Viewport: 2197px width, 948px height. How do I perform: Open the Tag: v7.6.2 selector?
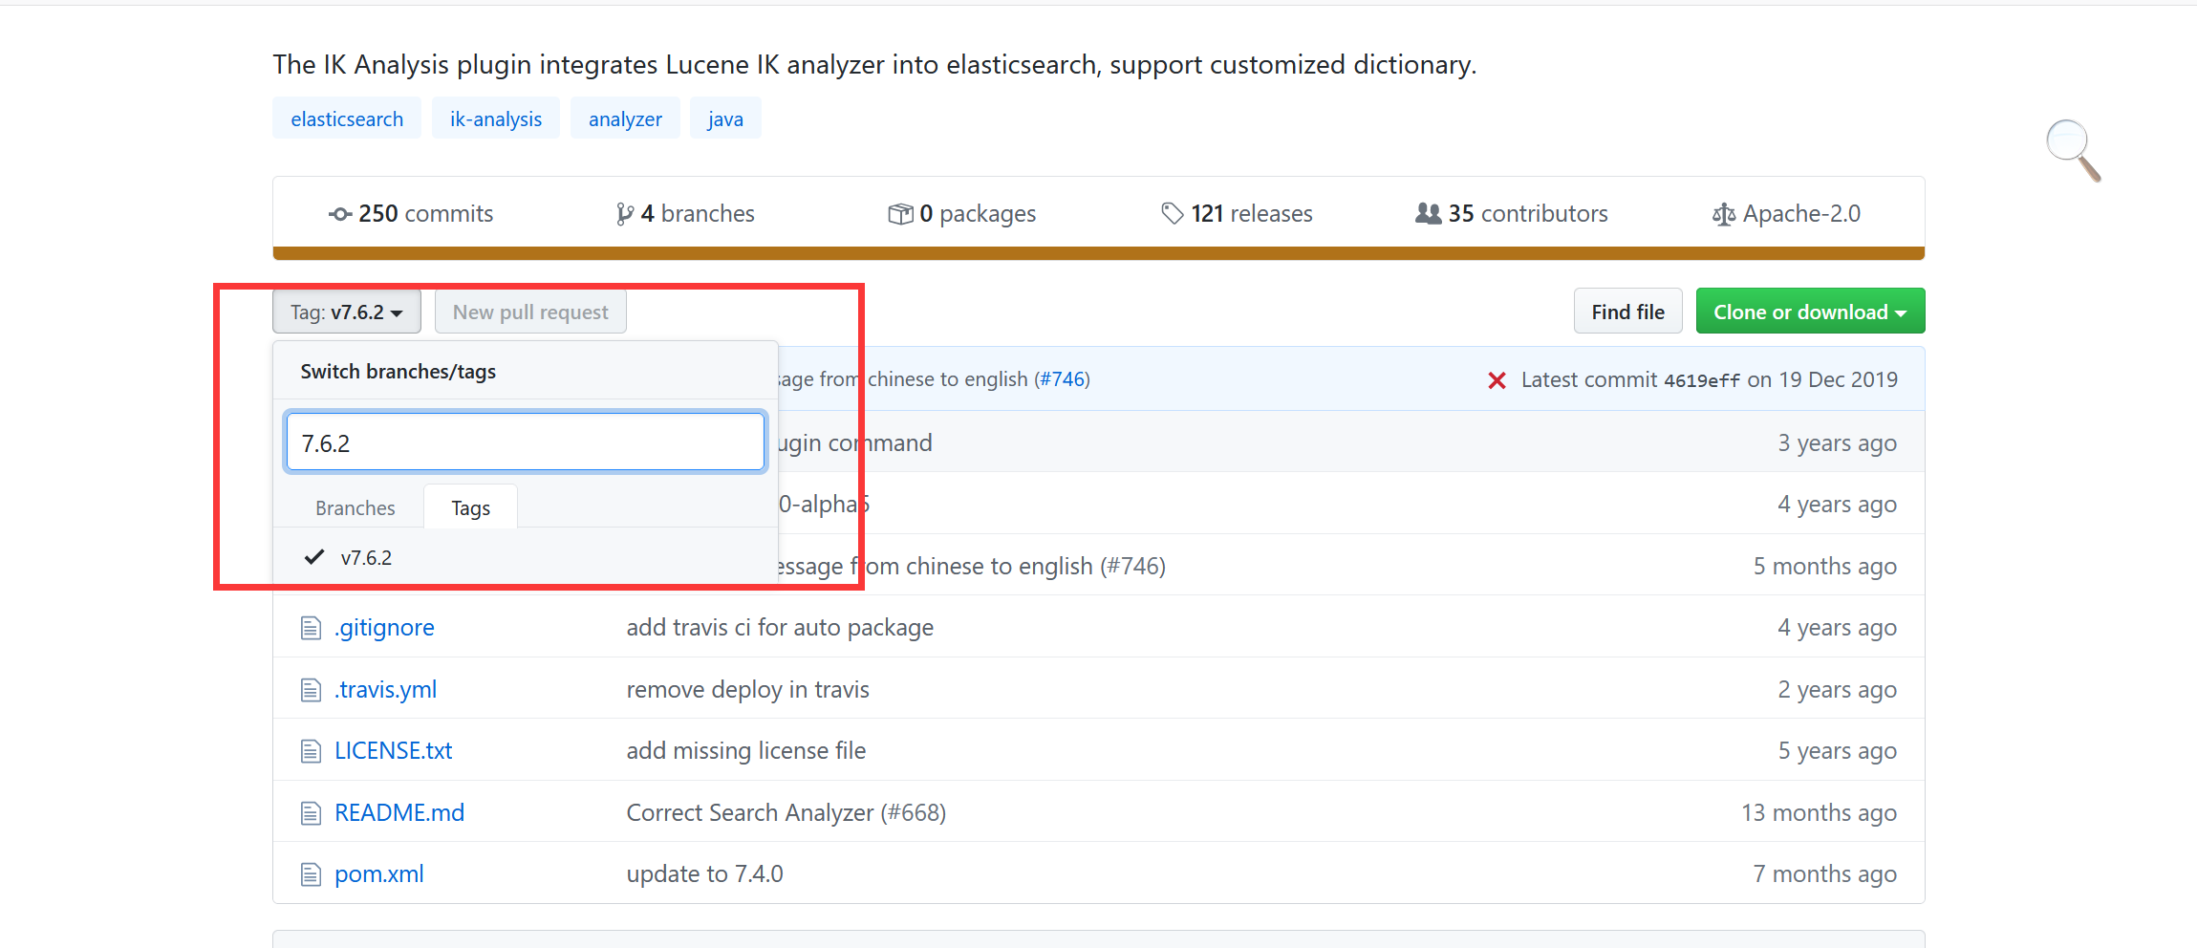click(346, 312)
